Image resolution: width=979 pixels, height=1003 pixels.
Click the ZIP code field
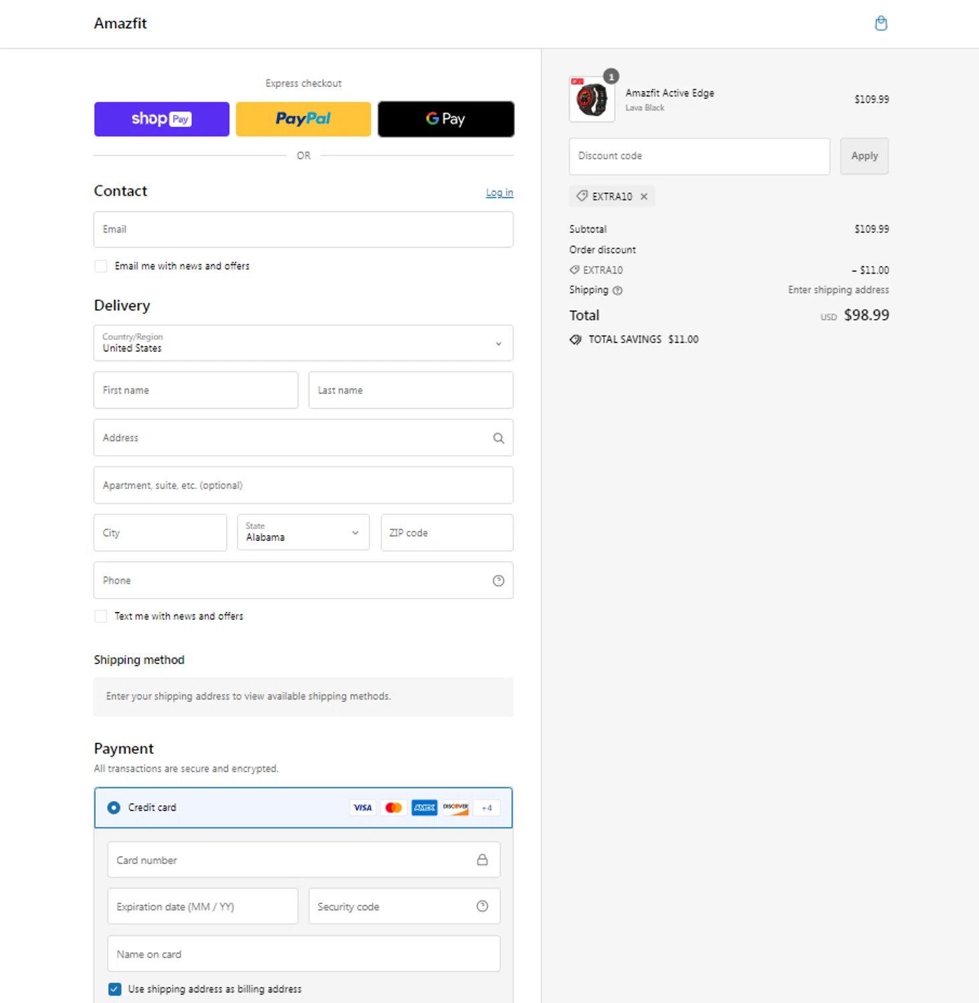(447, 532)
